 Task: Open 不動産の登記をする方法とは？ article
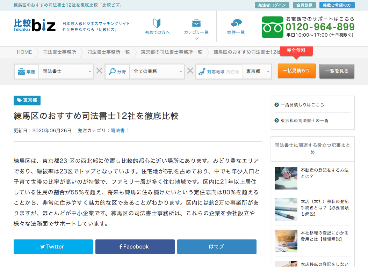325,173
